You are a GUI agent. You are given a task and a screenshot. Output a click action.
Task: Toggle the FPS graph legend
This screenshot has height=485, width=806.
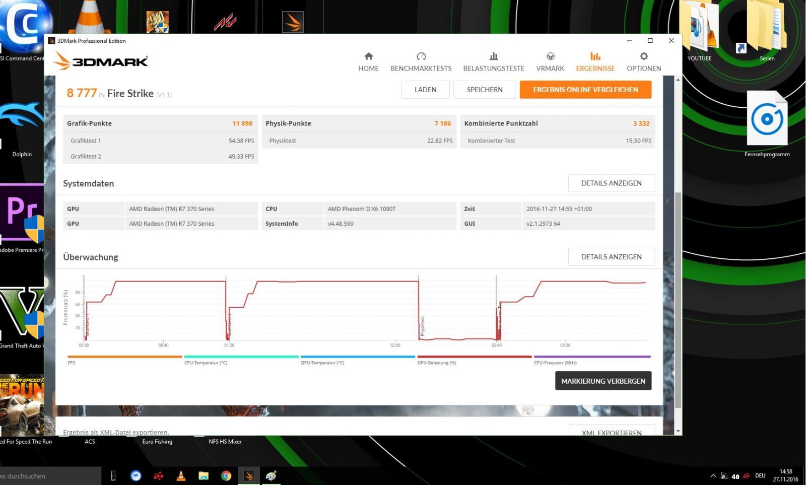(124, 359)
